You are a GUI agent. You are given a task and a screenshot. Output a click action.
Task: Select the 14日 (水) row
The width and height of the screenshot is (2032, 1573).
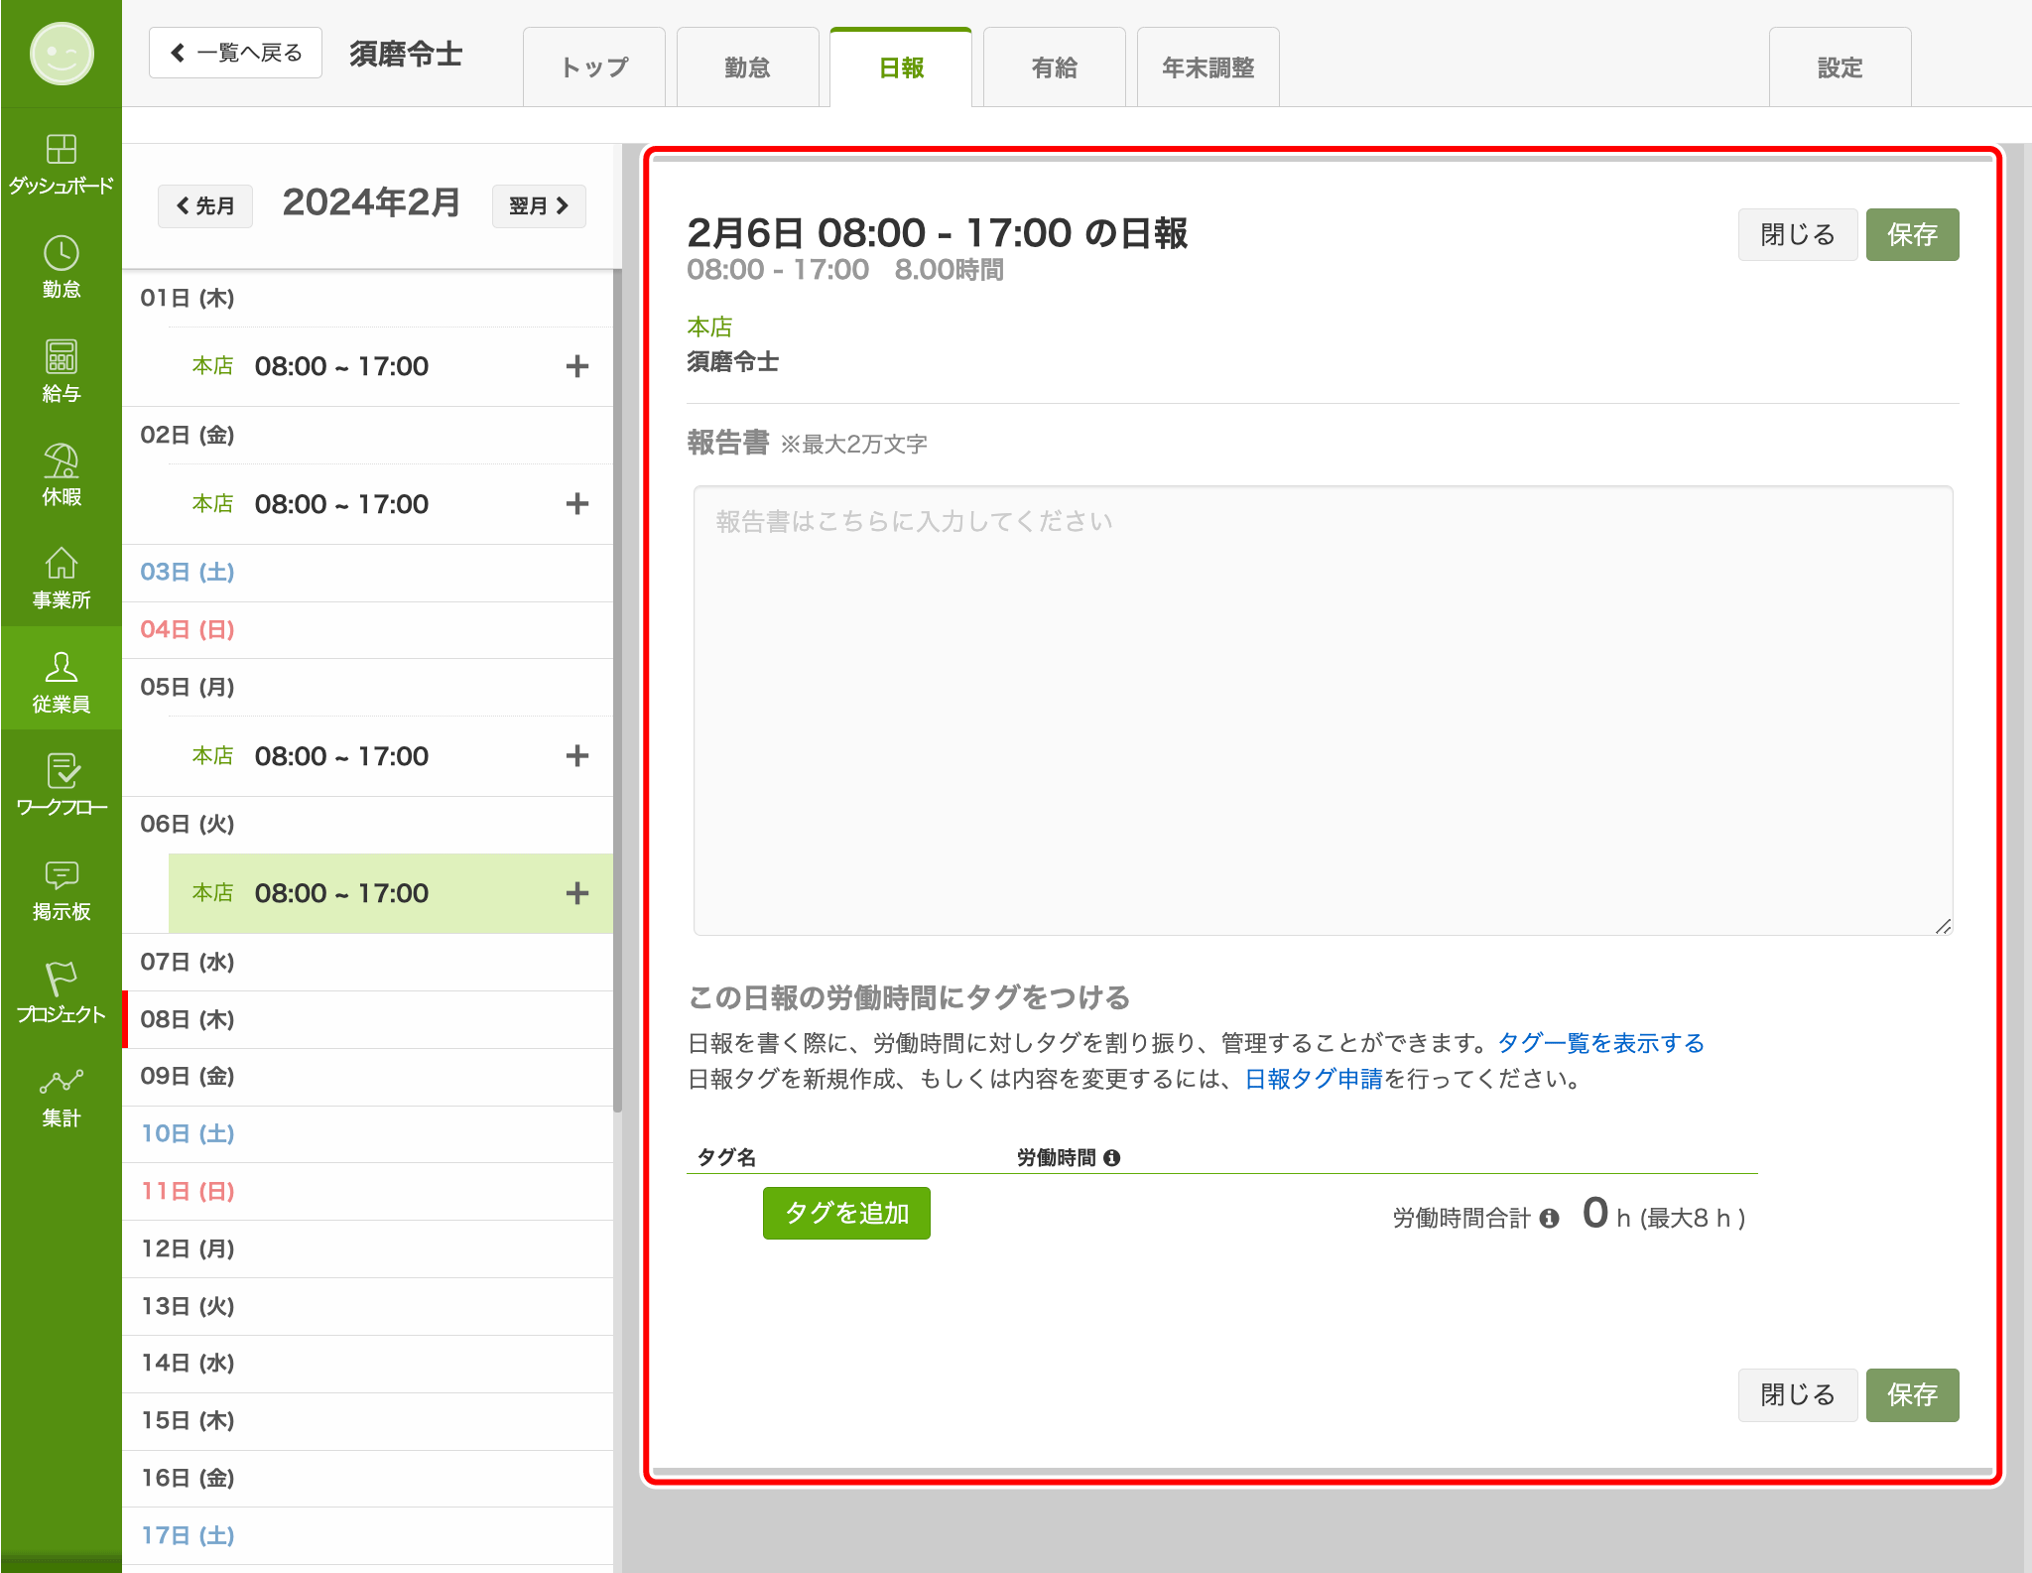367,1364
